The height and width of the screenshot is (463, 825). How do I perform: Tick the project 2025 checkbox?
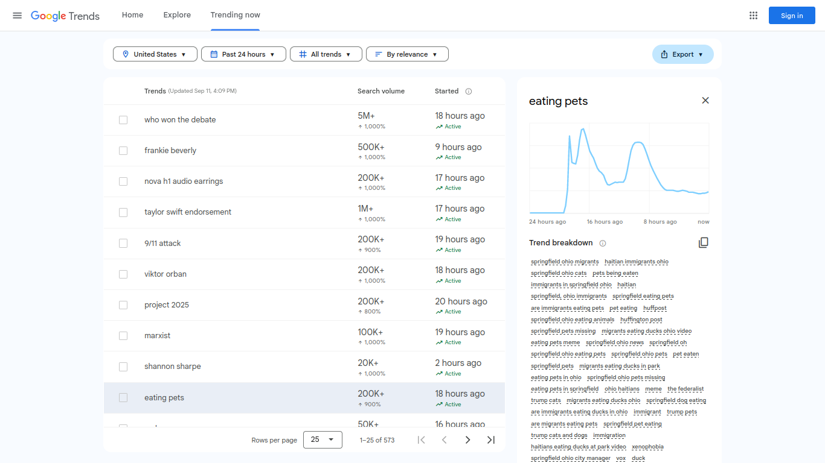pos(123,305)
